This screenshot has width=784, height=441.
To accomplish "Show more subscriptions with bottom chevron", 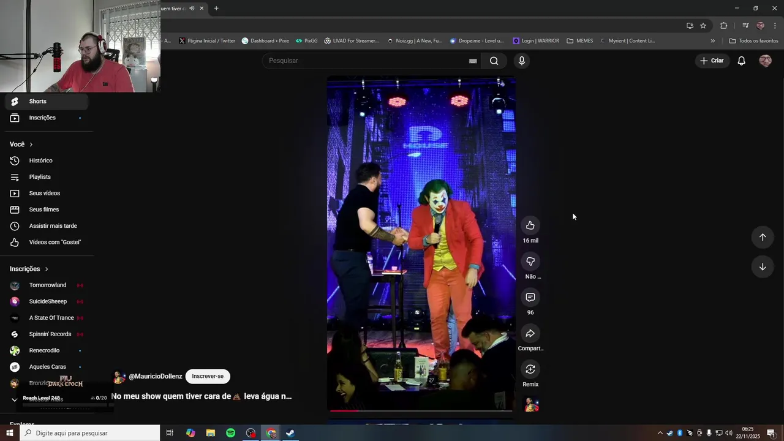I will [15, 399].
